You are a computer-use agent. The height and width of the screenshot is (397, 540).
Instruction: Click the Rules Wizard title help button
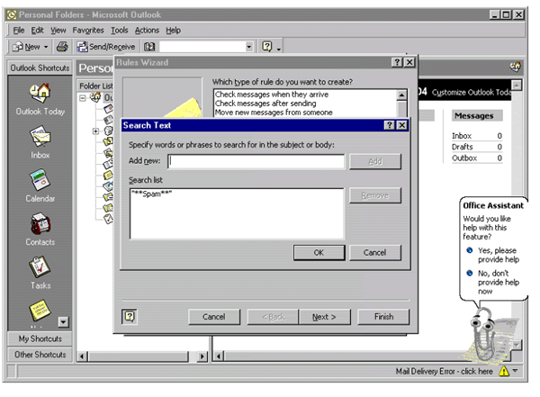[397, 62]
